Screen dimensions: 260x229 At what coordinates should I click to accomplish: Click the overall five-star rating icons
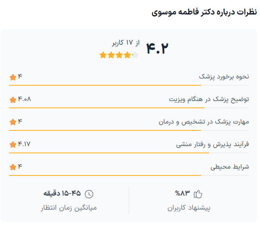click(x=119, y=55)
